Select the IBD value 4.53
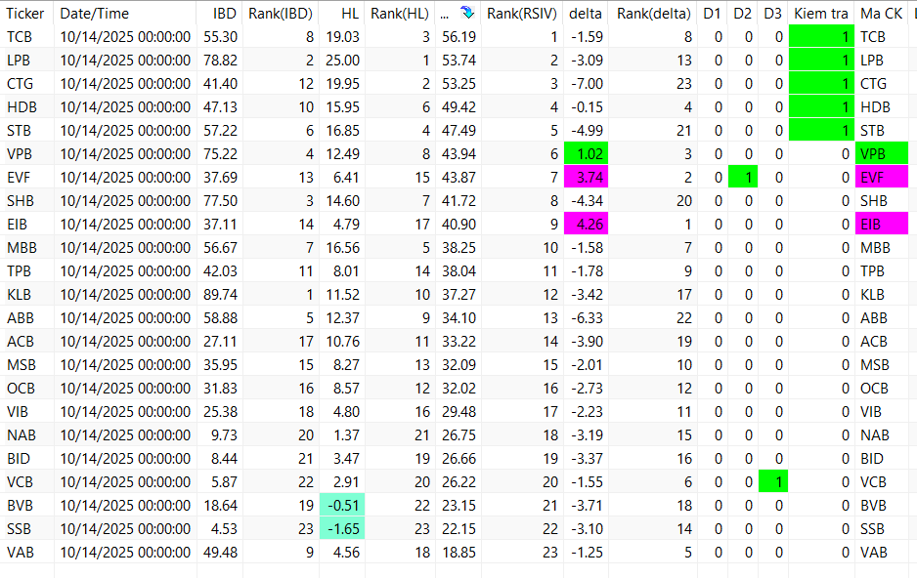Image resolution: width=917 pixels, height=578 pixels. [225, 528]
